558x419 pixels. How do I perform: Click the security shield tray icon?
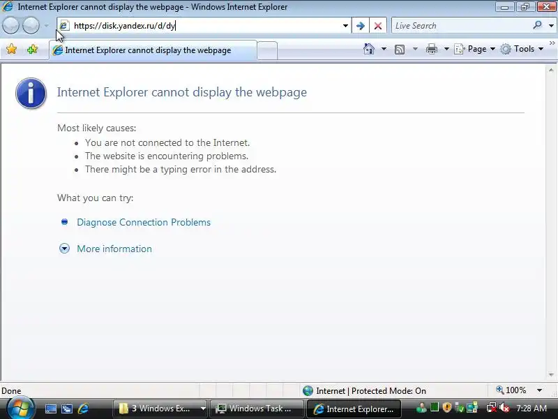point(447,407)
